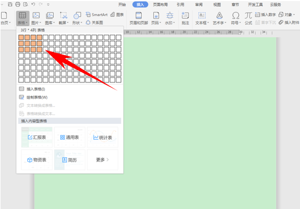This screenshot has height=209, width=300.
Task: Click 更多 to see more templates
Action: [102, 159]
